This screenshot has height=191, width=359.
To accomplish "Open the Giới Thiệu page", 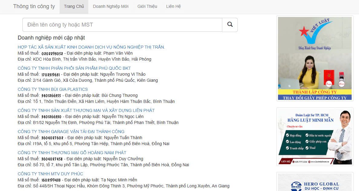I will point(147,6).
